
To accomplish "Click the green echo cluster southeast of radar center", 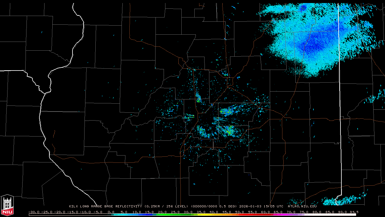I will point(229,130).
